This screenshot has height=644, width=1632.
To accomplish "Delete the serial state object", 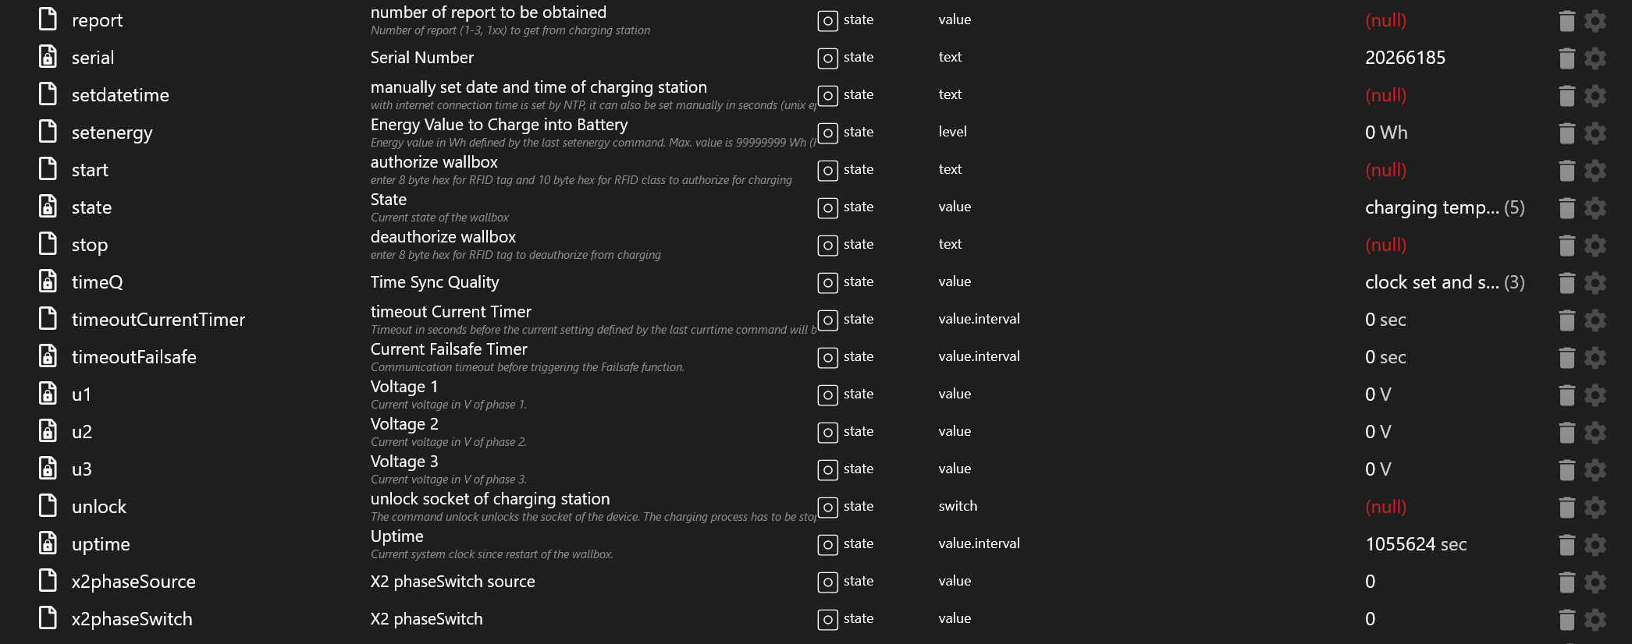I will [1566, 58].
